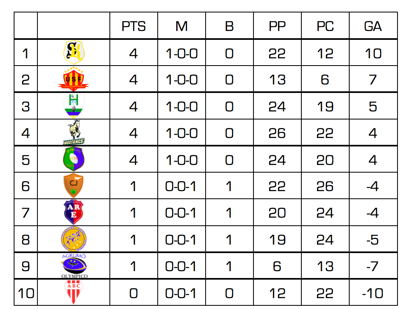Click the PTS column header
The width and height of the screenshot is (412, 309).
pyautogui.click(x=134, y=26)
